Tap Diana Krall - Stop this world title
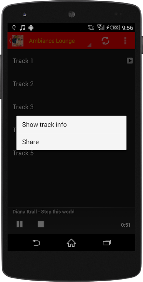 coord(43,212)
